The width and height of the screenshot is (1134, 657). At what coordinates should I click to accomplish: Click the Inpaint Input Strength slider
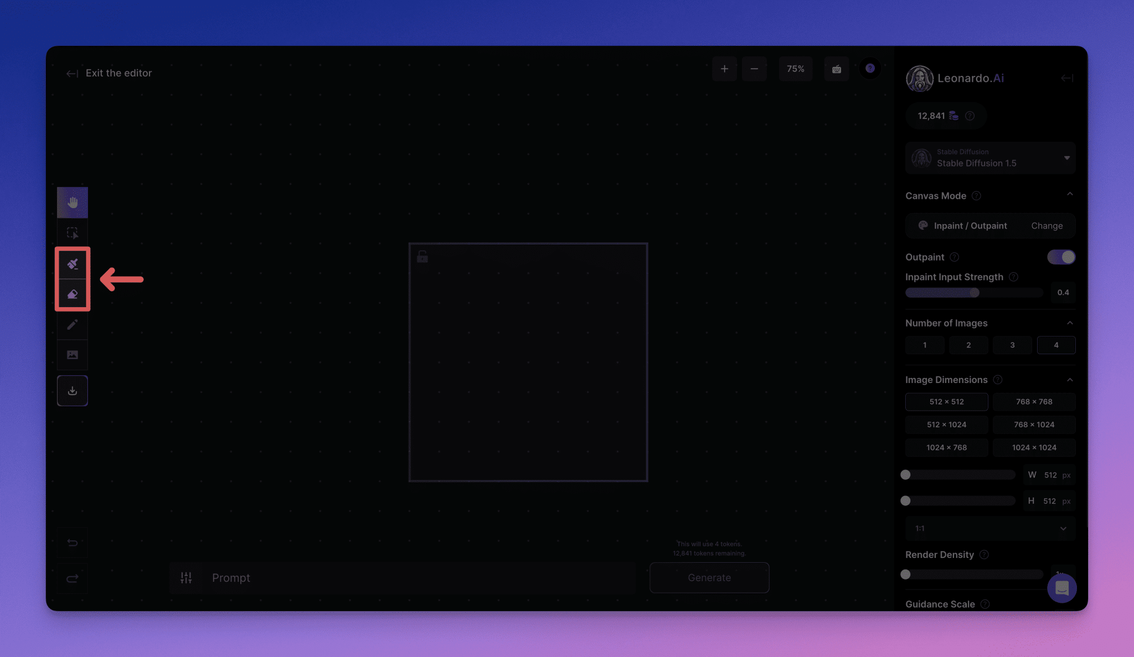(973, 293)
